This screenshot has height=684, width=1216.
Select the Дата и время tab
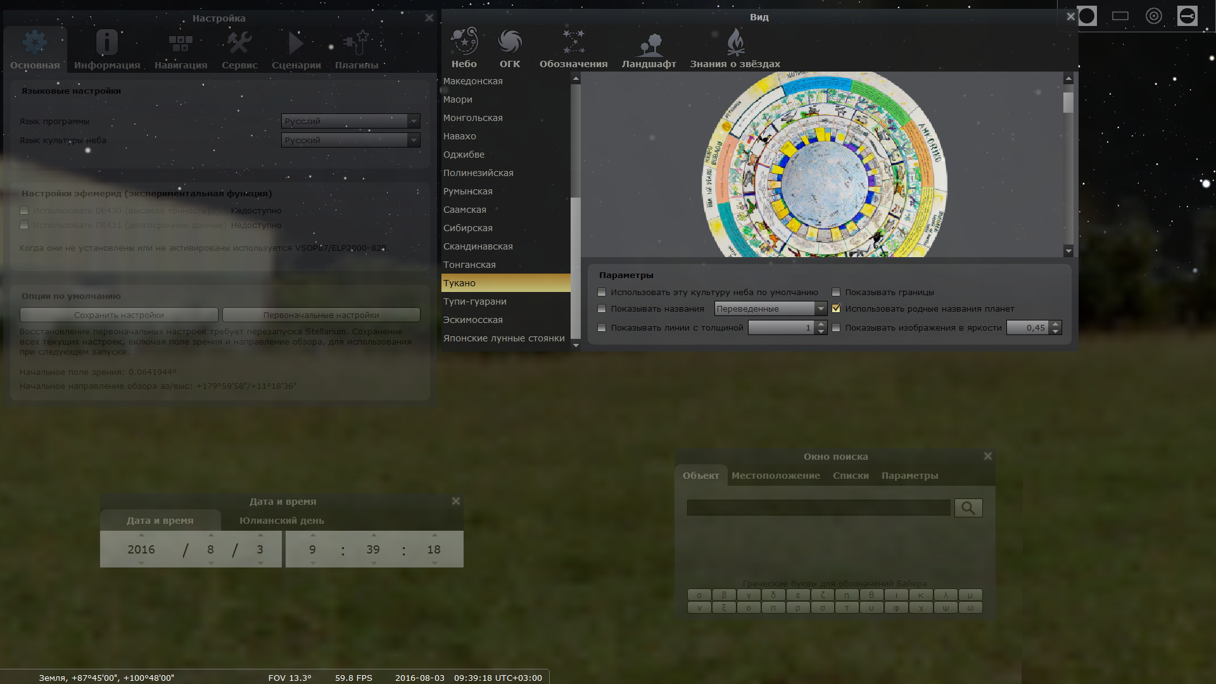click(x=160, y=521)
